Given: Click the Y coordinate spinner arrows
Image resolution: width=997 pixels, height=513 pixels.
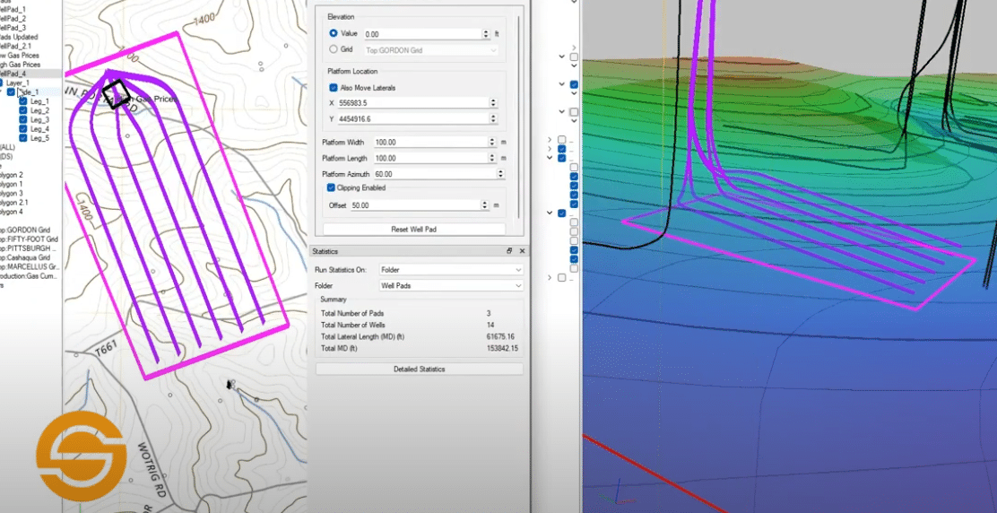Looking at the screenshot, I should [x=492, y=119].
